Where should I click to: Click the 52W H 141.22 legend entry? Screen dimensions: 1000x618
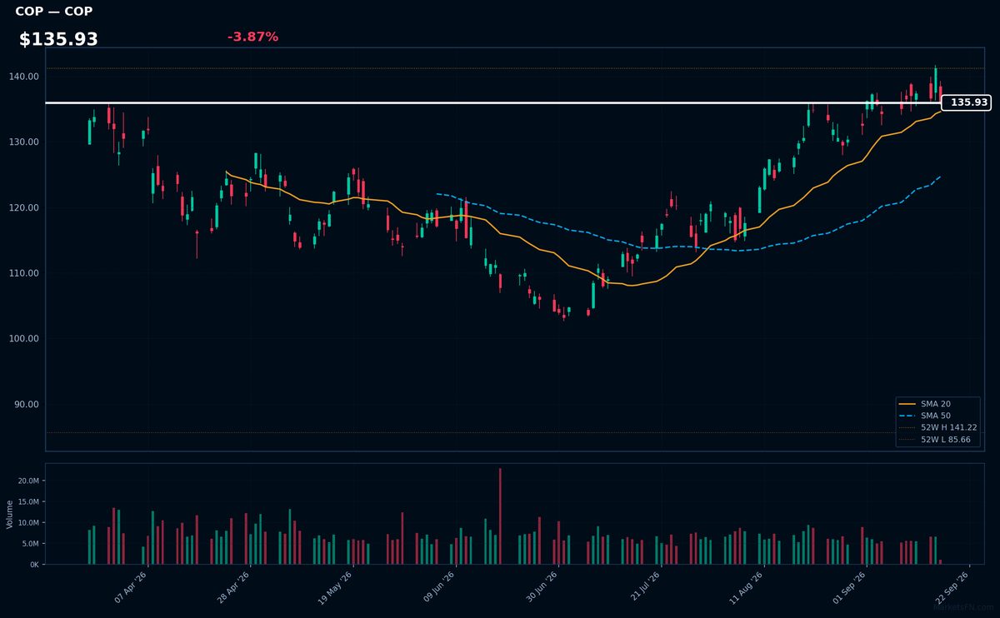(938, 427)
